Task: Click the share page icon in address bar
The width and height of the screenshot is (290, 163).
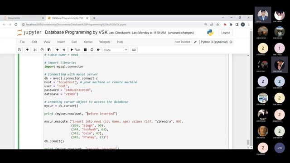Action: pyautogui.click(x=212, y=24)
